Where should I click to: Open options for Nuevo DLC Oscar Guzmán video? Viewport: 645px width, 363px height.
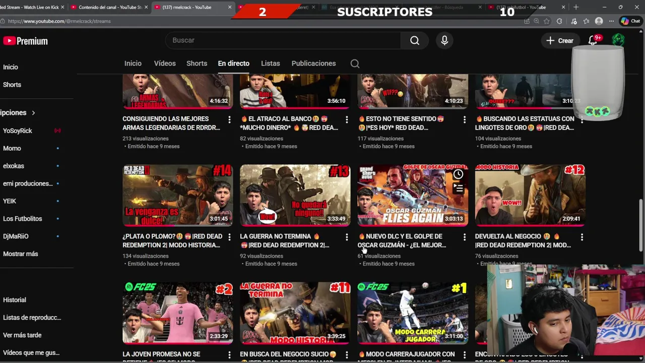click(465, 237)
